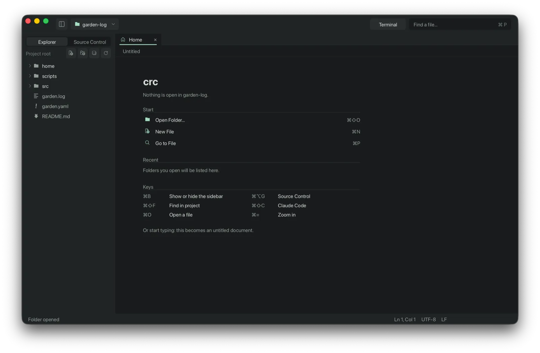
Task: Click the README.md markdown icon
Action: (36, 116)
